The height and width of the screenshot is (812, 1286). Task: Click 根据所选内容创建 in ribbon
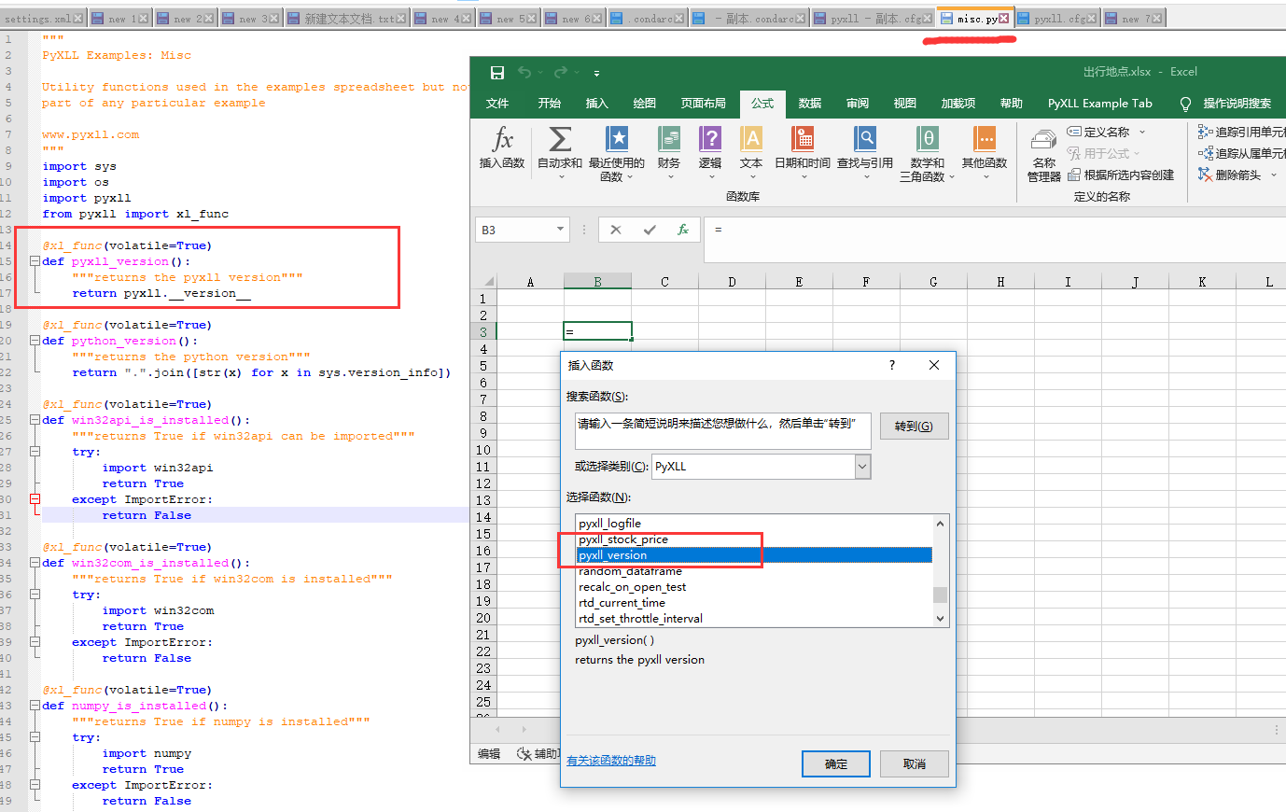point(1121,175)
